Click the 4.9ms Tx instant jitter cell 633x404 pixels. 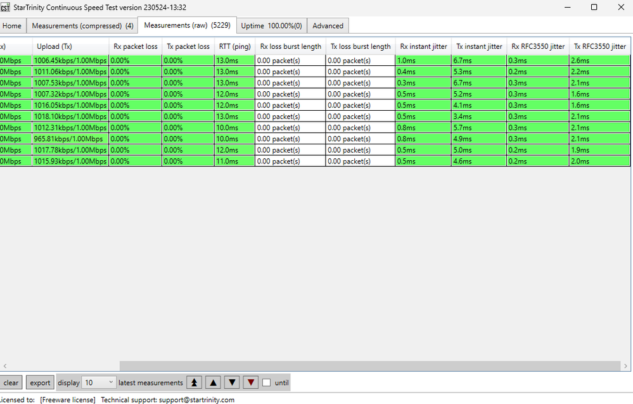point(479,139)
